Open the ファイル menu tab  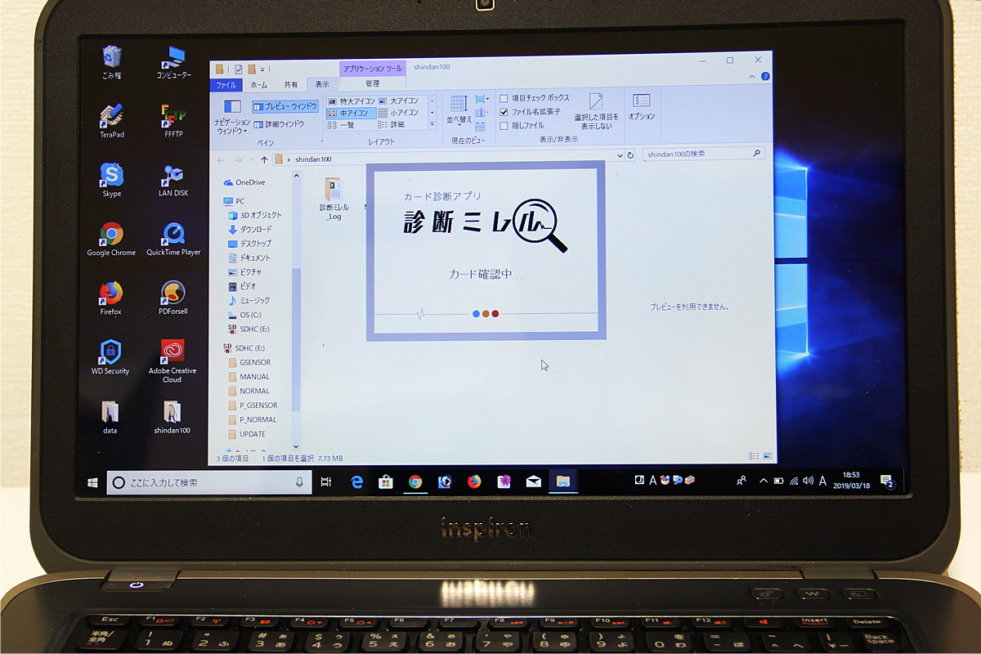point(226,85)
